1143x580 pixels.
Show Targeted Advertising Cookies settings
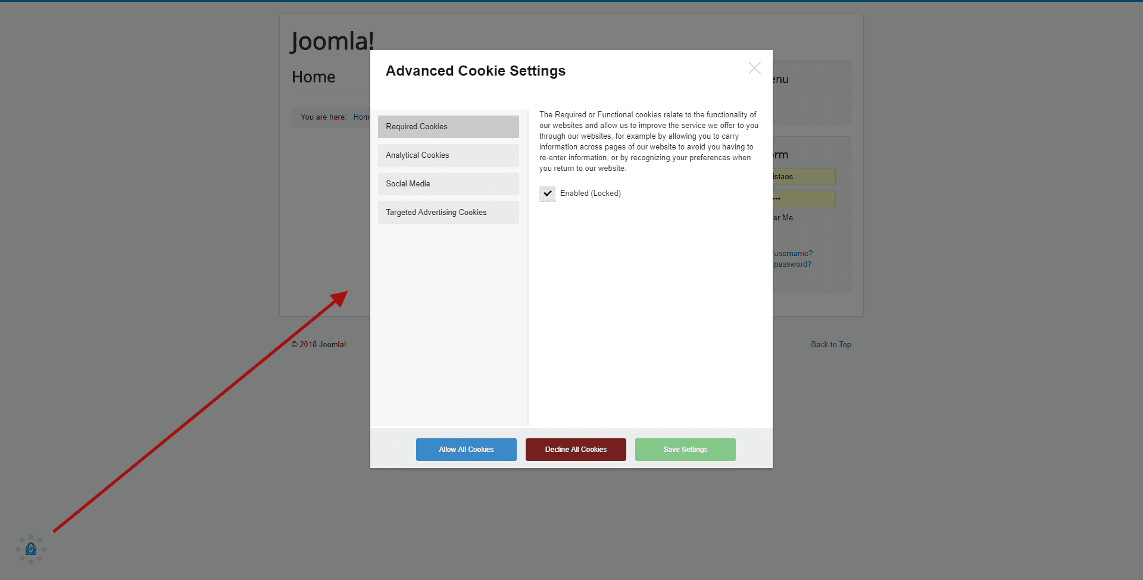point(448,213)
